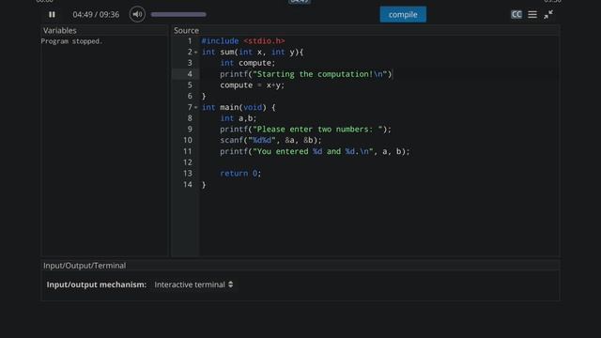601x338 pixels.
Task: Click the 'int main(void) {' line
Action: (239, 108)
